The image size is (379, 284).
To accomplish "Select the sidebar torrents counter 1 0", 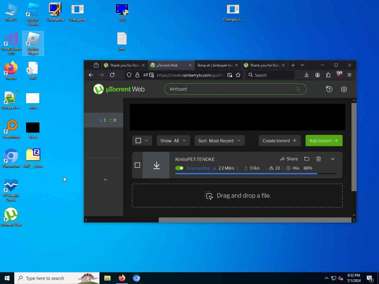I will point(104,120).
